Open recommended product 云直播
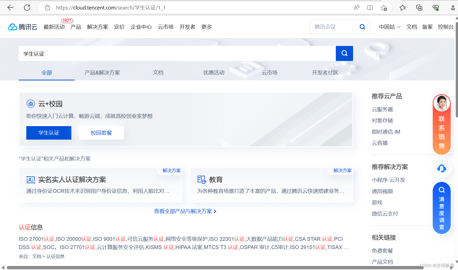458x270 pixels. (380, 143)
